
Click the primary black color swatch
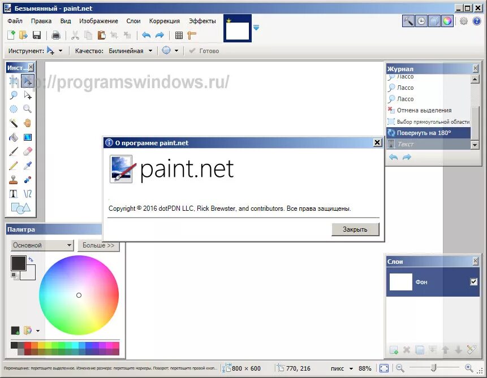[18, 263]
